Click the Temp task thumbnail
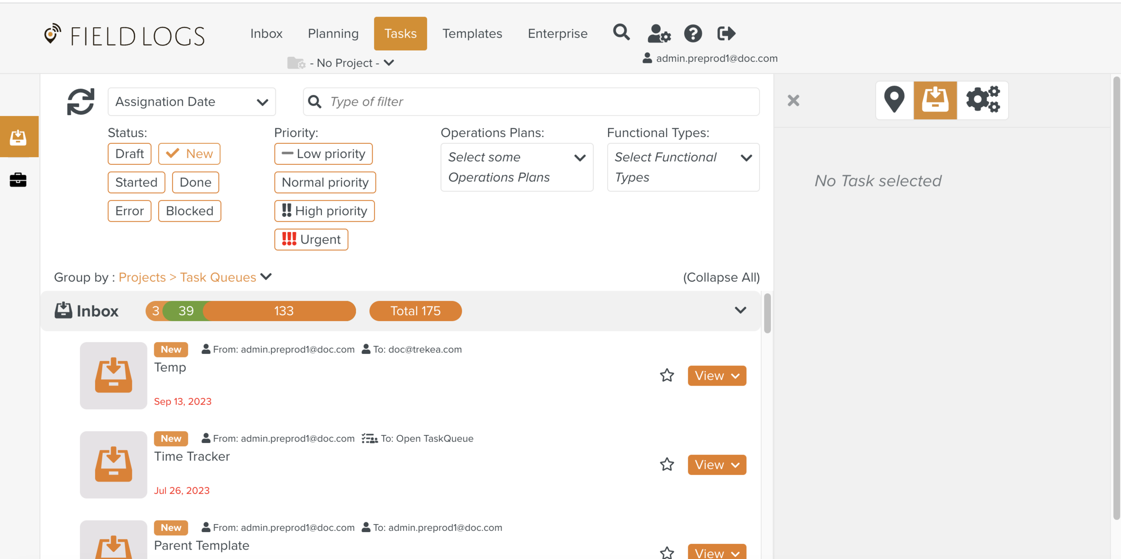The height and width of the screenshot is (559, 1121). pos(113,376)
